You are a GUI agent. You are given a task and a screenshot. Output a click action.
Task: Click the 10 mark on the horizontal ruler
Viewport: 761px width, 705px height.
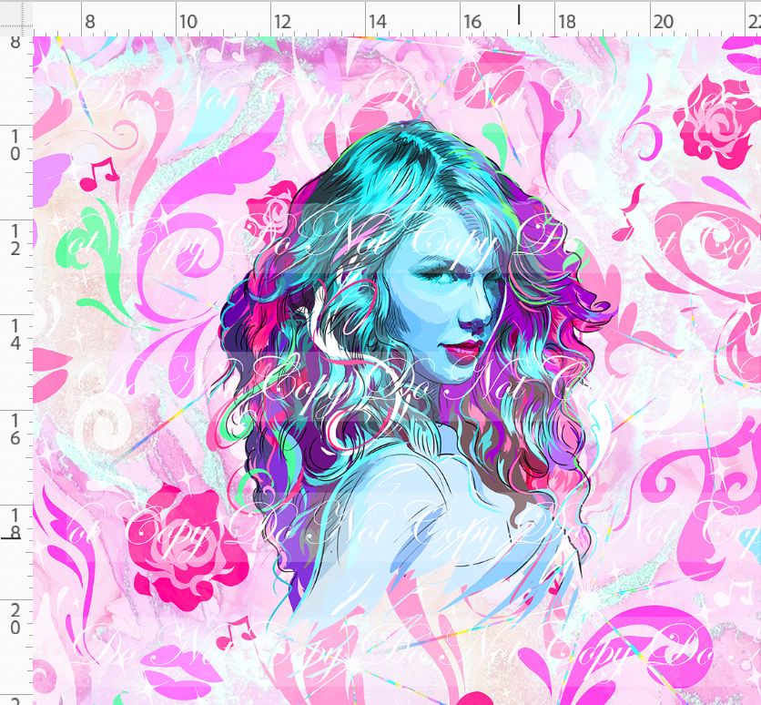[x=188, y=21]
